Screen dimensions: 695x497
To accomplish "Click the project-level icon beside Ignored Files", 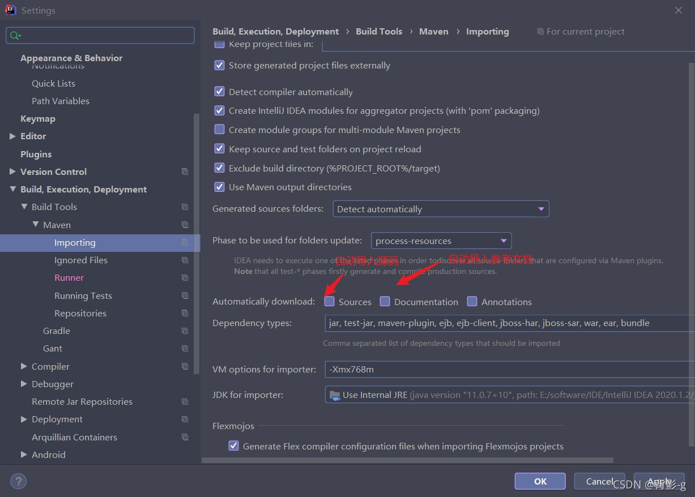I will 185,260.
